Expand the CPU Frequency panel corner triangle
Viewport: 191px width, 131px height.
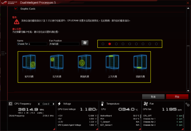click(54, 129)
